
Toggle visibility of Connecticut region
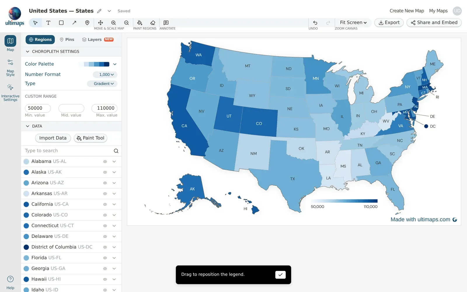click(x=105, y=226)
